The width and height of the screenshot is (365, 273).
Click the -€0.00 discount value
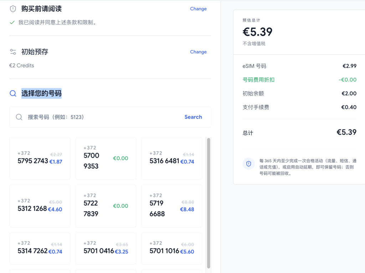348,80
